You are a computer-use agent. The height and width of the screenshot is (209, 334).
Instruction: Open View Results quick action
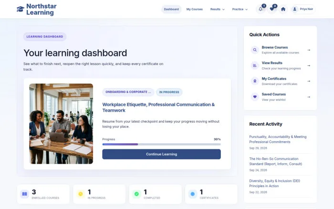click(281, 66)
